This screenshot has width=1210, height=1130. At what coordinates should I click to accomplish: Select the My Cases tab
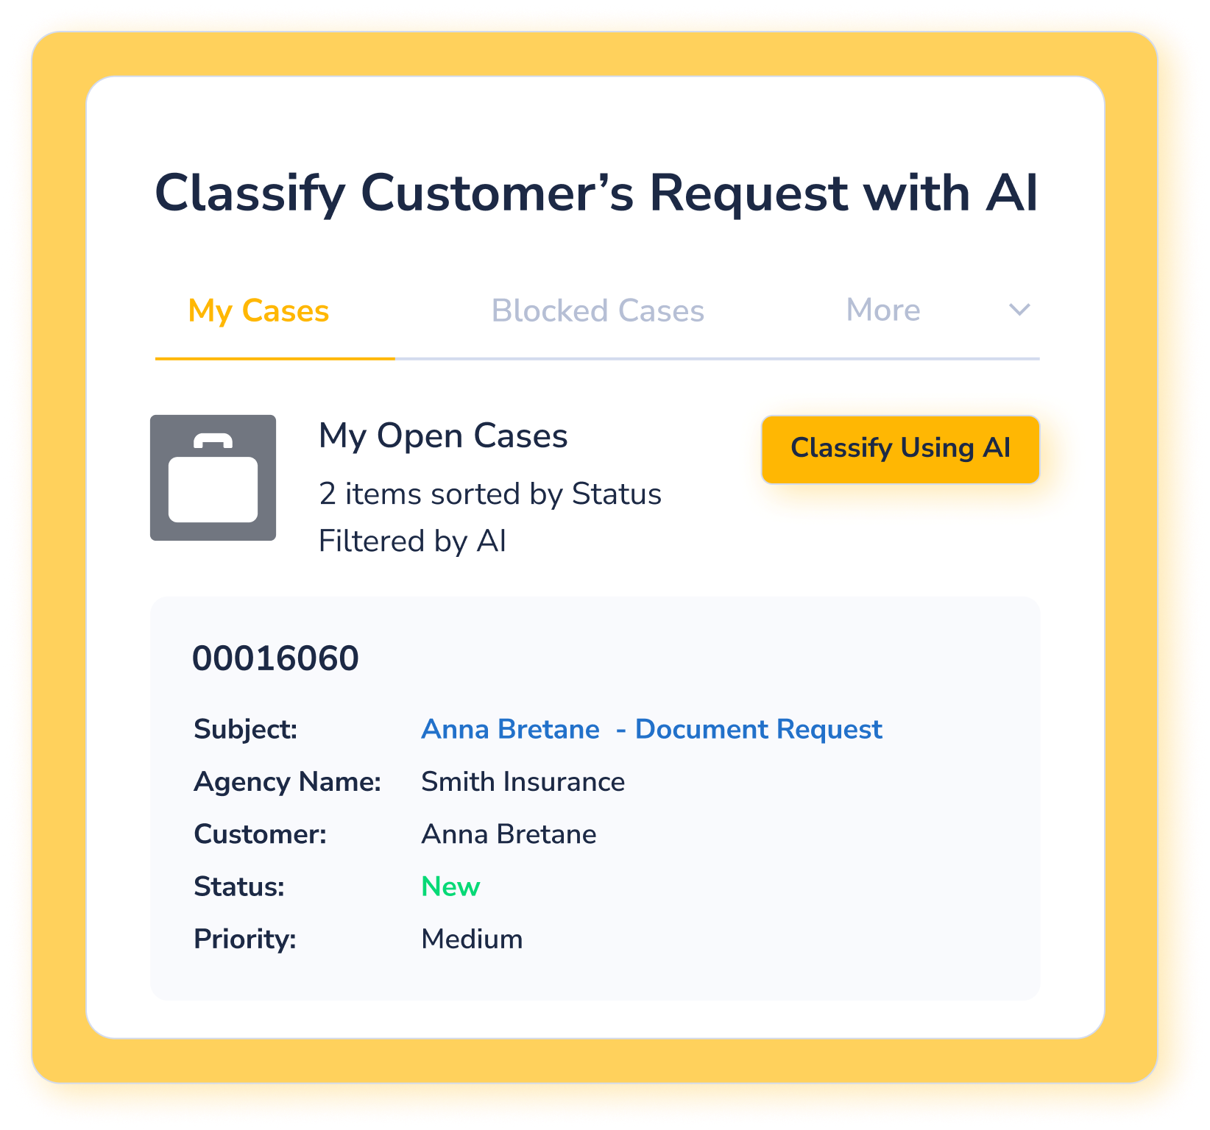(x=258, y=310)
